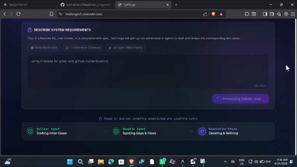
Task: Click the share page icon in address bar
Action: click(x=205, y=14)
